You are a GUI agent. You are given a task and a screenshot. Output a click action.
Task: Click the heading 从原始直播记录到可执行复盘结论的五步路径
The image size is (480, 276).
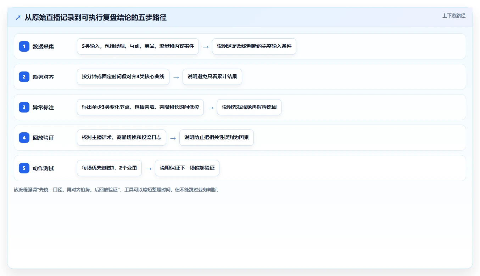pyautogui.click(x=96, y=17)
